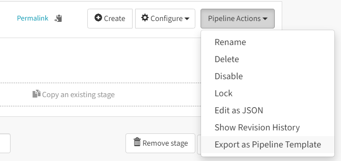
Task: Click the trash can icon on Remove stage
Action: (137, 142)
